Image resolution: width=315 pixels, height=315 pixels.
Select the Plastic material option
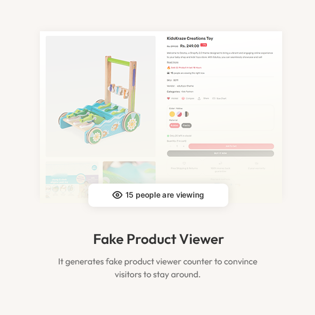coord(186,125)
